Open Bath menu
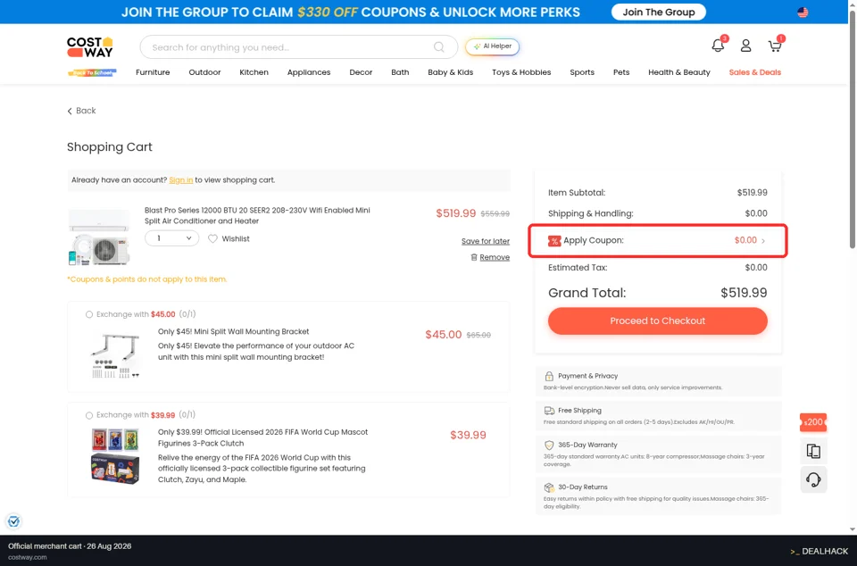This screenshot has height=566, width=857. (x=400, y=72)
